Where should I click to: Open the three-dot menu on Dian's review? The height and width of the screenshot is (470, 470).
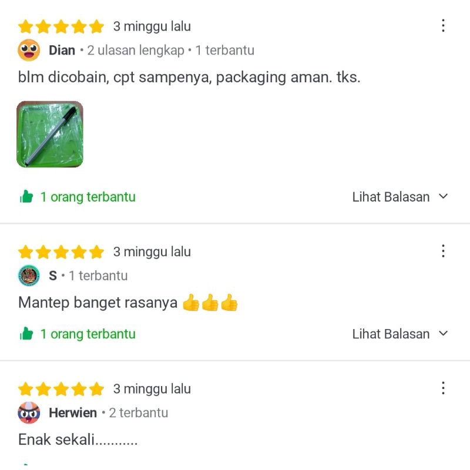[443, 26]
